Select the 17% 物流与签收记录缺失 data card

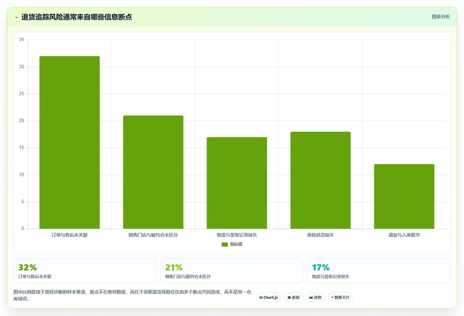(378, 271)
